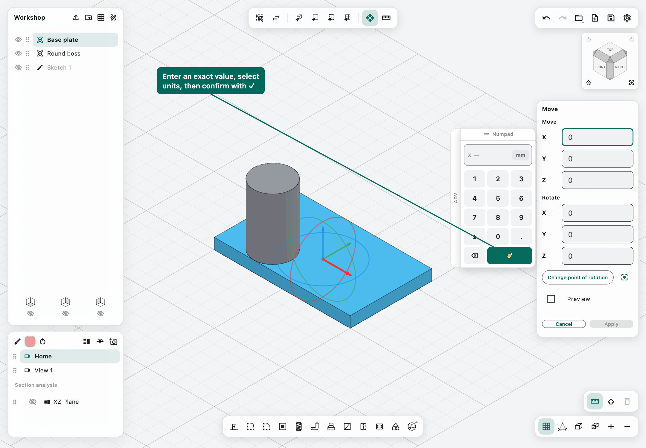
Task: Add a new folder in Workshop panel
Action: click(88, 18)
